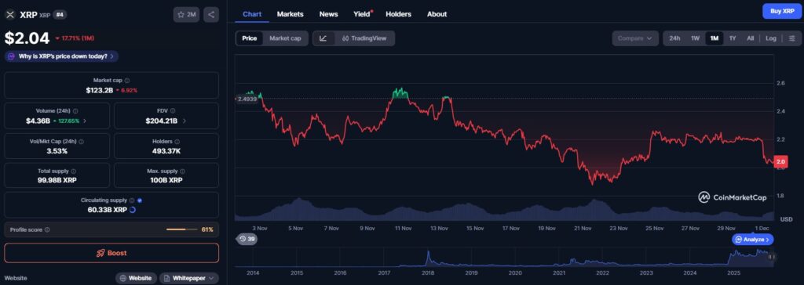The width and height of the screenshot is (804, 285).
Task: Click the XRP logo icon
Action: tap(10, 15)
